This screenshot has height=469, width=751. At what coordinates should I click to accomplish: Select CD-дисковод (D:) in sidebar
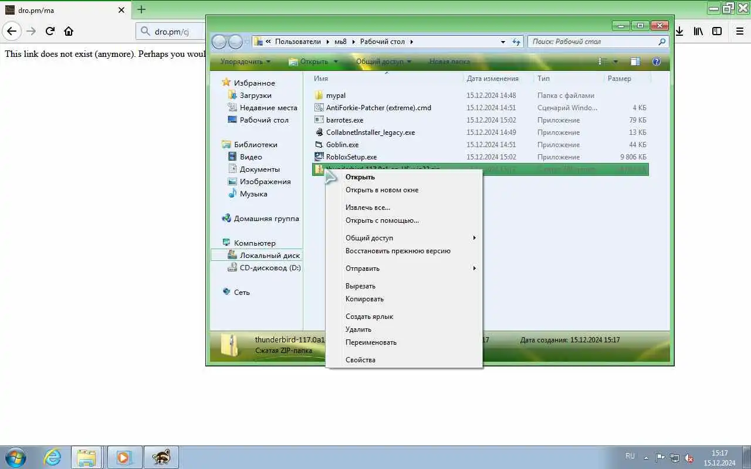click(270, 268)
